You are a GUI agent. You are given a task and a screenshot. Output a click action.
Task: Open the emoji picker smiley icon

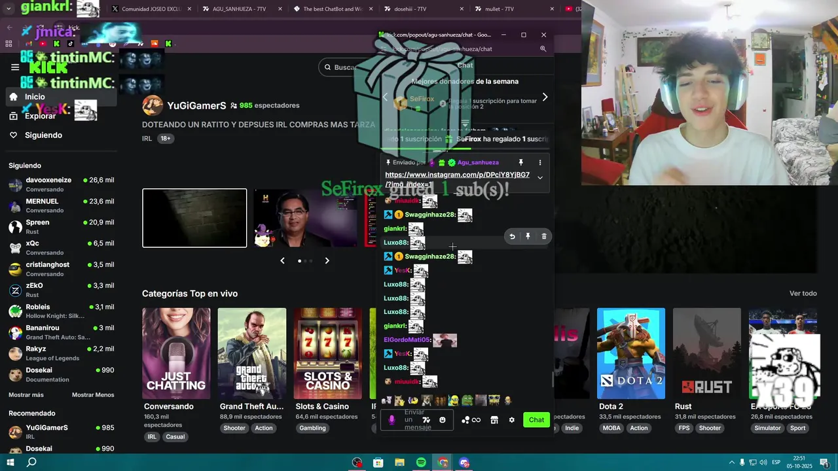pyautogui.click(x=443, y=420)
